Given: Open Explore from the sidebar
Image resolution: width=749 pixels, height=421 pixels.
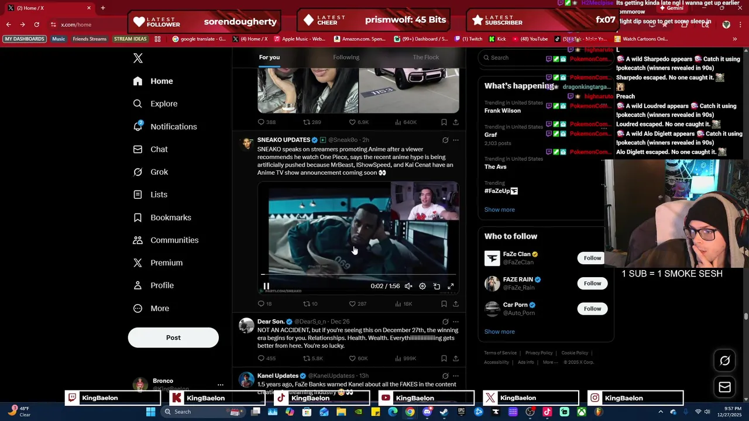Looking at the screenshot, I should point(156,103).
